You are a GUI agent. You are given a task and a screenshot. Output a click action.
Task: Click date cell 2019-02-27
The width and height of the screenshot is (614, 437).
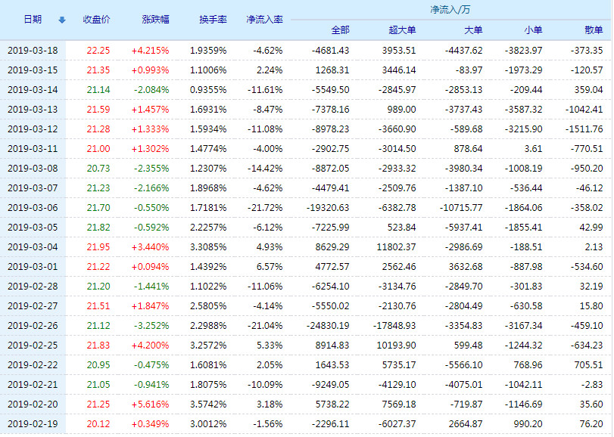coord(33,305)
